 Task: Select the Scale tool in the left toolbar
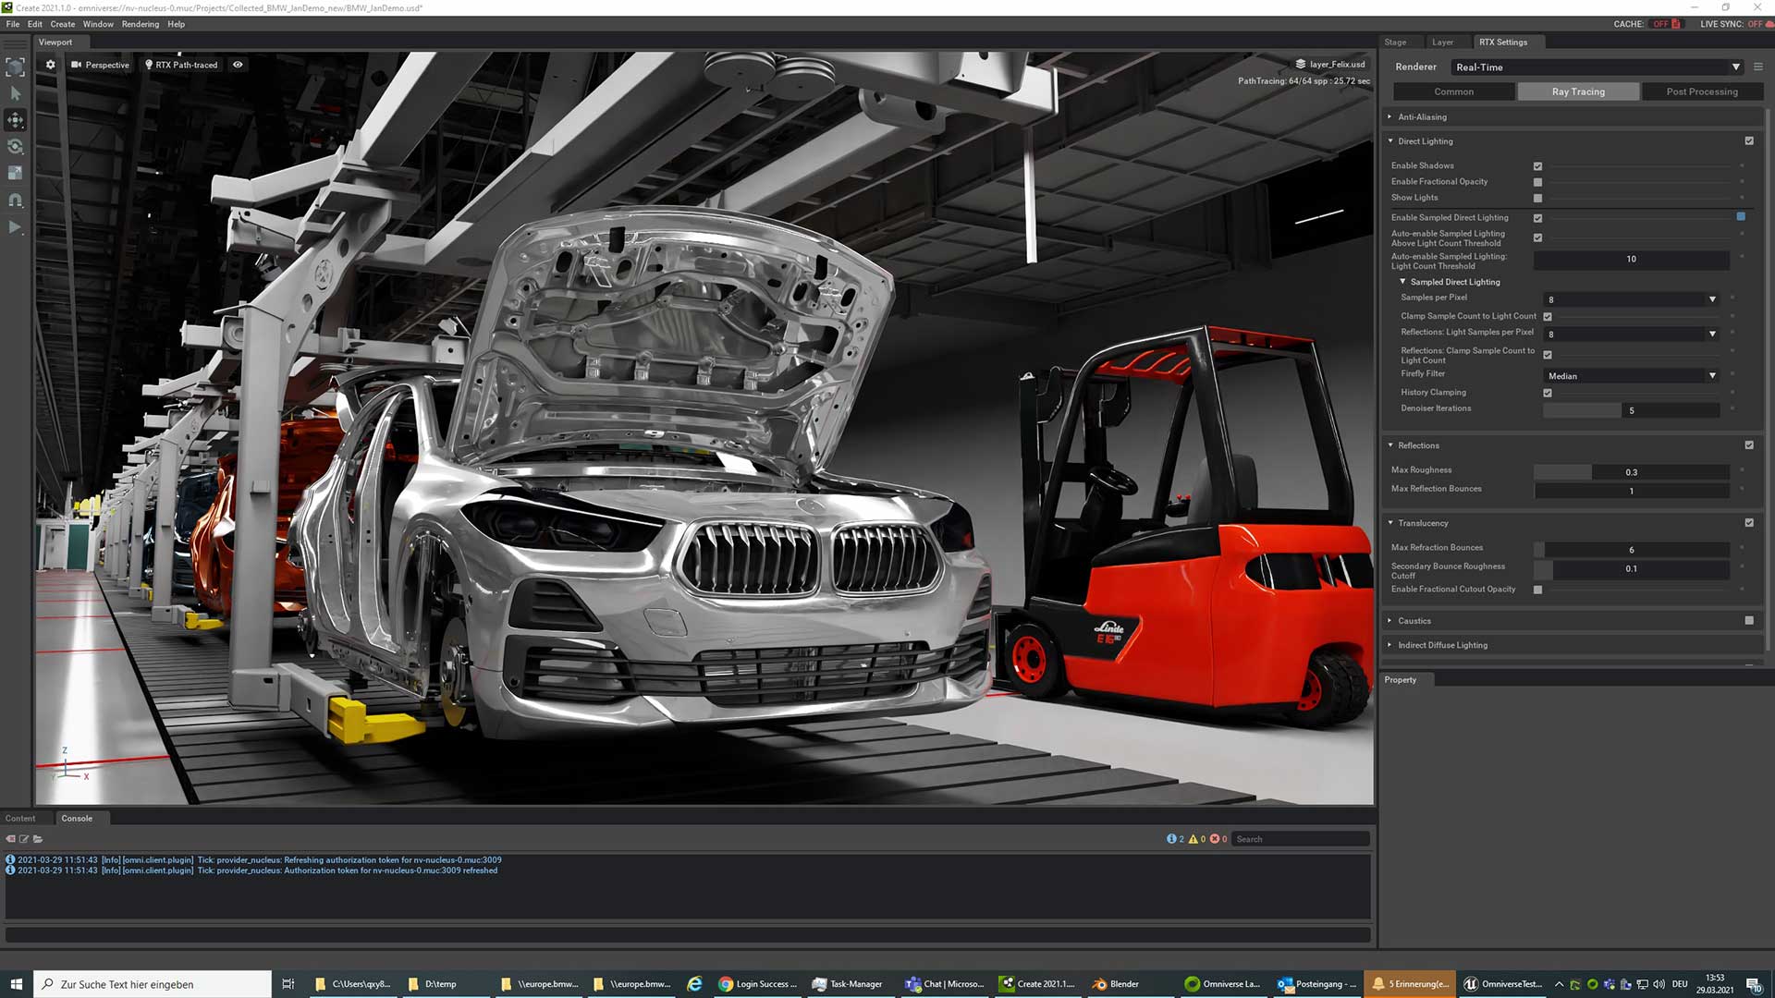click(x=15, y=173)
